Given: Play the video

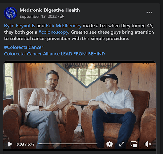Looking at the screenshot, I should pos(10,144).
